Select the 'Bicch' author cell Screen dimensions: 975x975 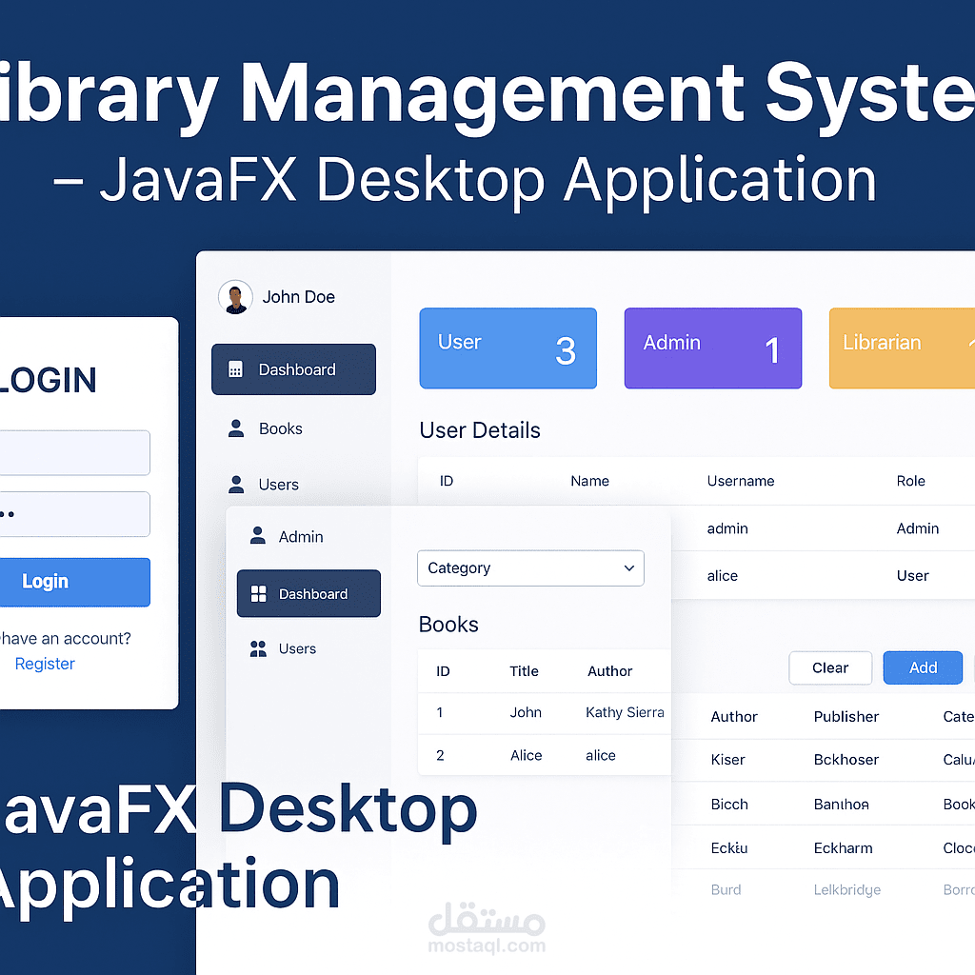pyautogui.click(x=728, y=805)
